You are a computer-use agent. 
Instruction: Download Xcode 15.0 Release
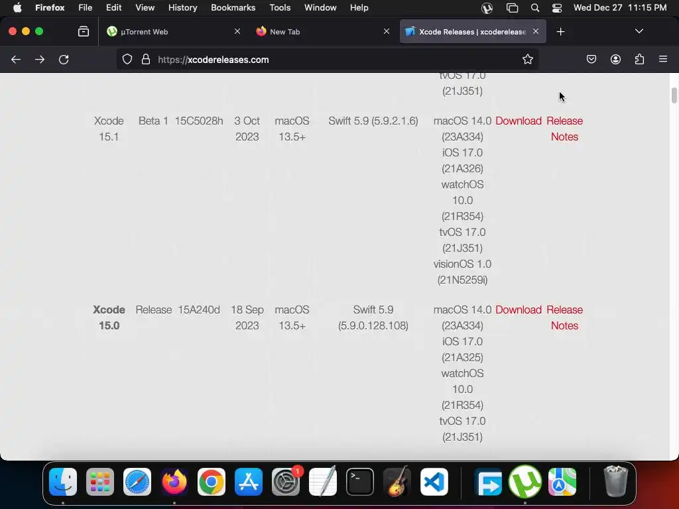click(519, 310)
